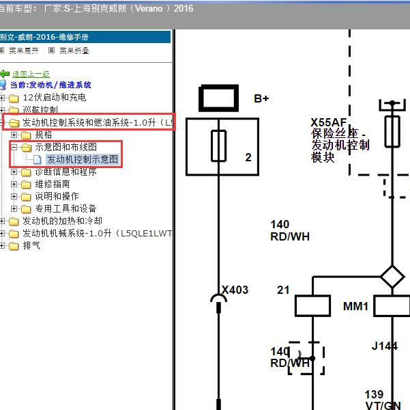This screenshot has width=410, height=410.
Task: Select the 发动机的加热和冷却 tree item
Action: [x=62, y=221]
